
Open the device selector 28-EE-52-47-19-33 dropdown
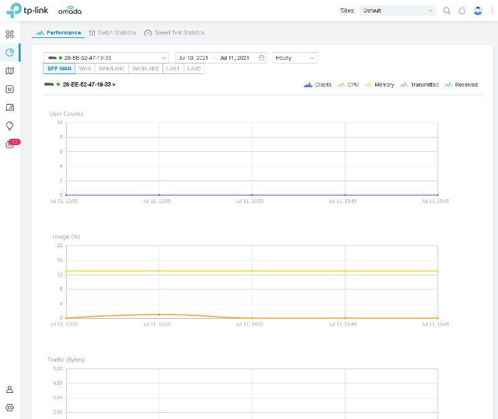click(x=106, y=58)
